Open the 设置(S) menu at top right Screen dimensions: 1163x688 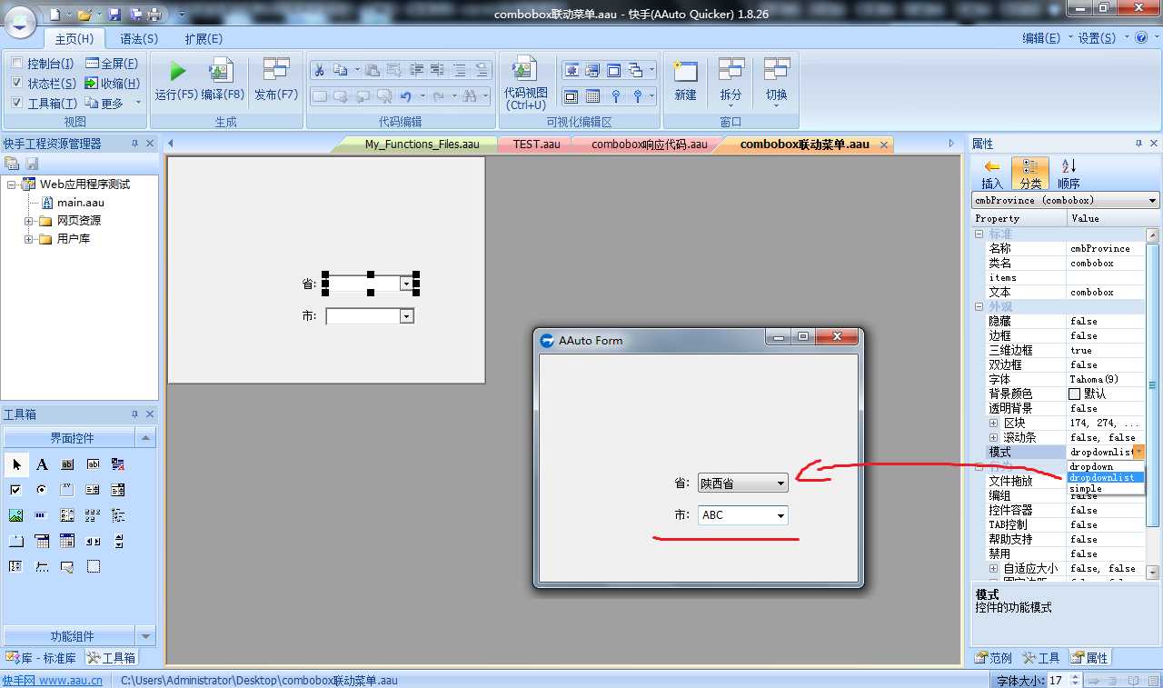click(x=1098, y=38)
